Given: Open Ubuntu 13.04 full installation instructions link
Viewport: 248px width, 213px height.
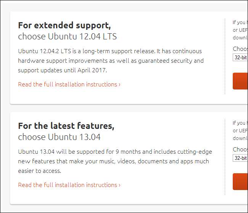Looking at the screenshot, I should [x=68, y=185].
